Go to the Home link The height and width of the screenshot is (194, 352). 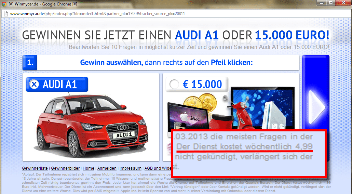(89, 168)
